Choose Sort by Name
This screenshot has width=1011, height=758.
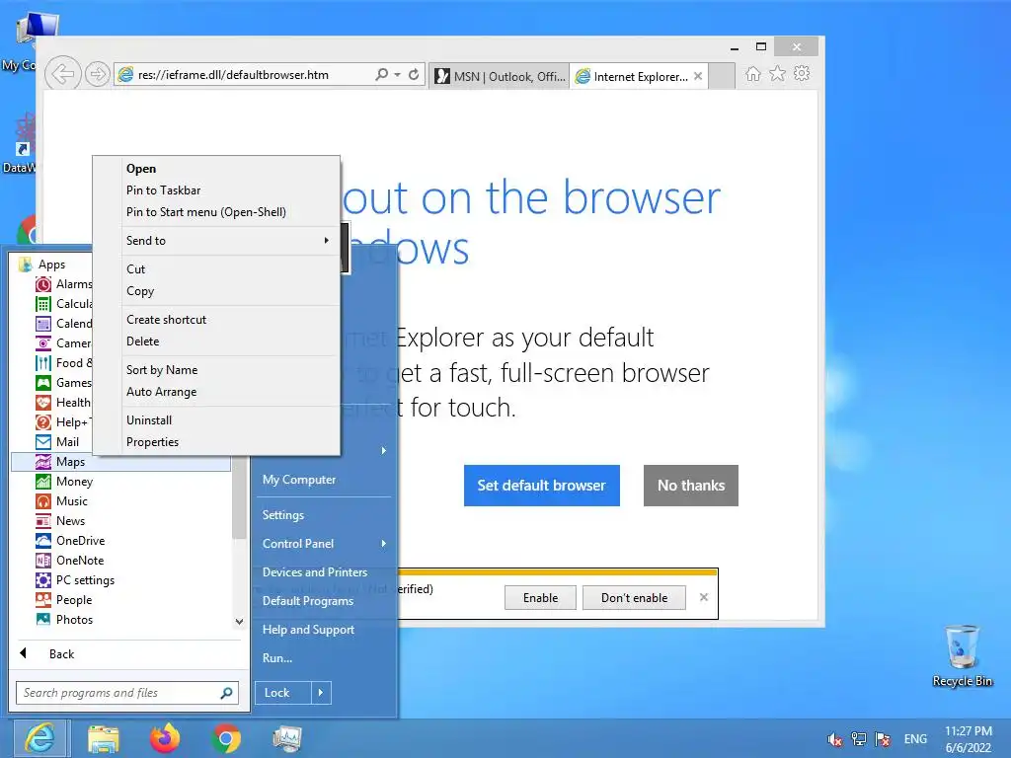pos(162,370)
